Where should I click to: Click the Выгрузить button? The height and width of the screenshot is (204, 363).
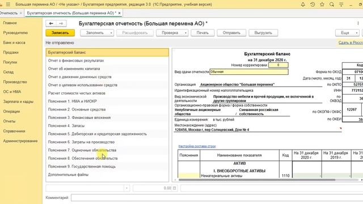[263, 33]
